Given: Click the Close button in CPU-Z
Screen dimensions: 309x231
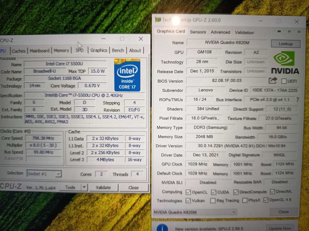Looking at the screenshot, I should 133,187.
